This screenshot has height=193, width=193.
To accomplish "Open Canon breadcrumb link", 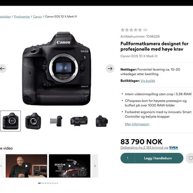I will click(x=37, y=16).
